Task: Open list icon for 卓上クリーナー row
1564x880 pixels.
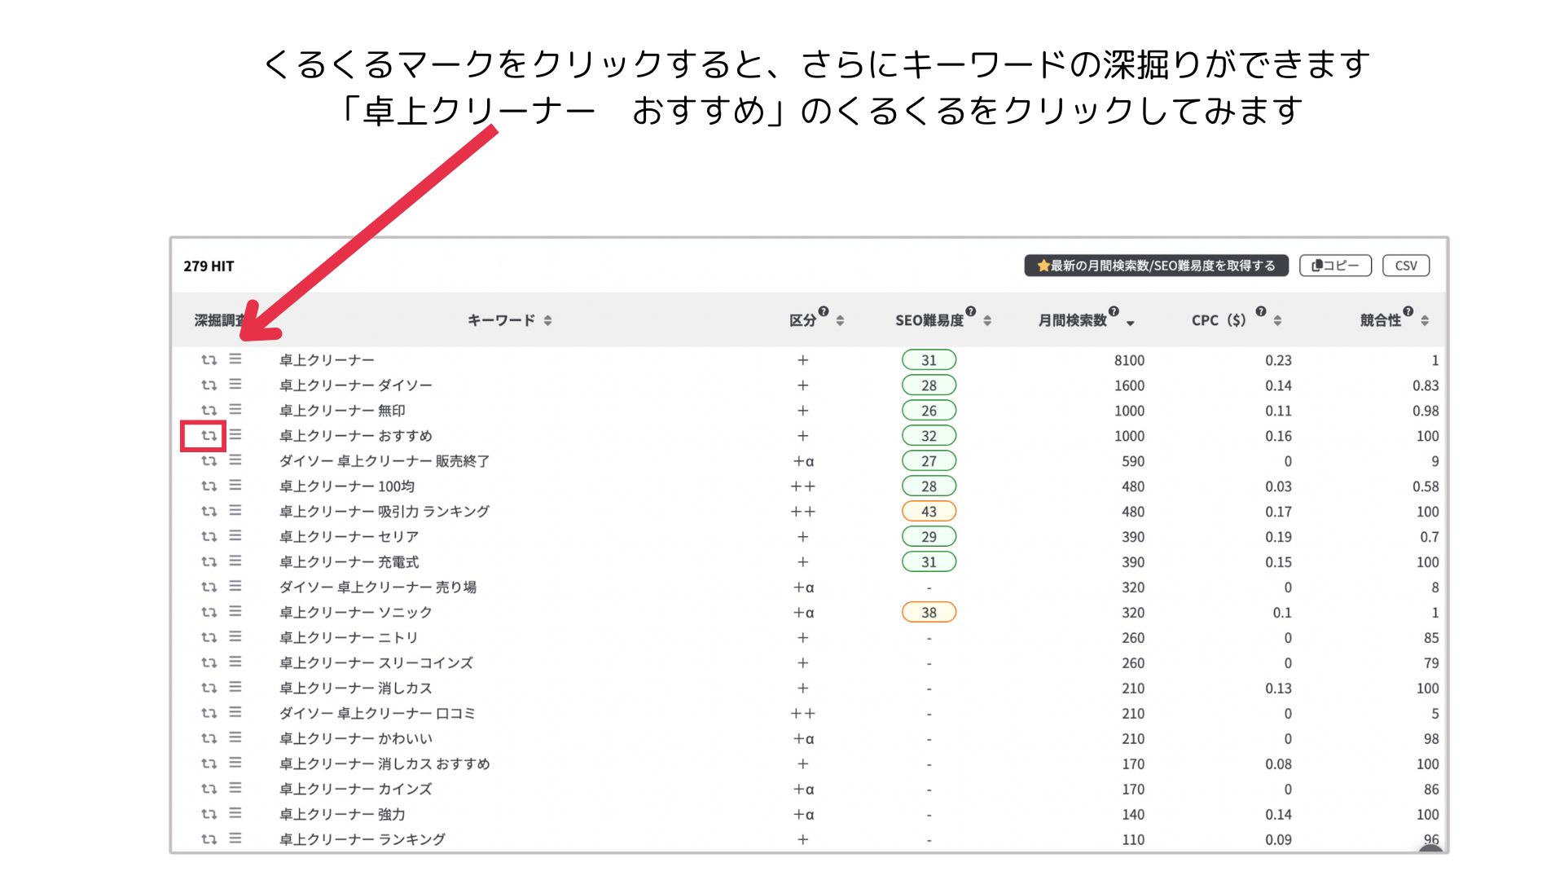Action: coord(235,359)
